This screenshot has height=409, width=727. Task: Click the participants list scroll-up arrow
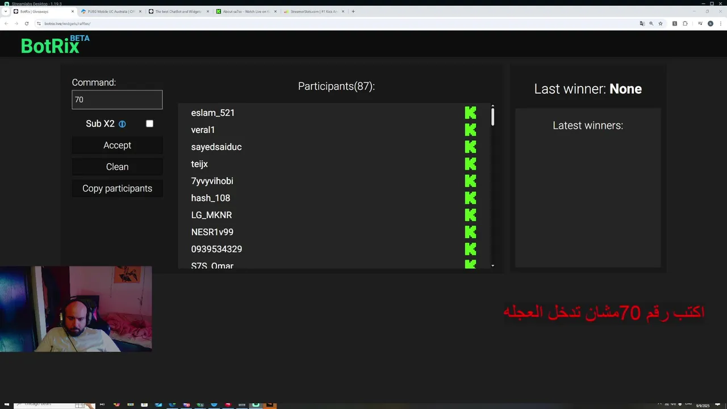click(492, 106)
